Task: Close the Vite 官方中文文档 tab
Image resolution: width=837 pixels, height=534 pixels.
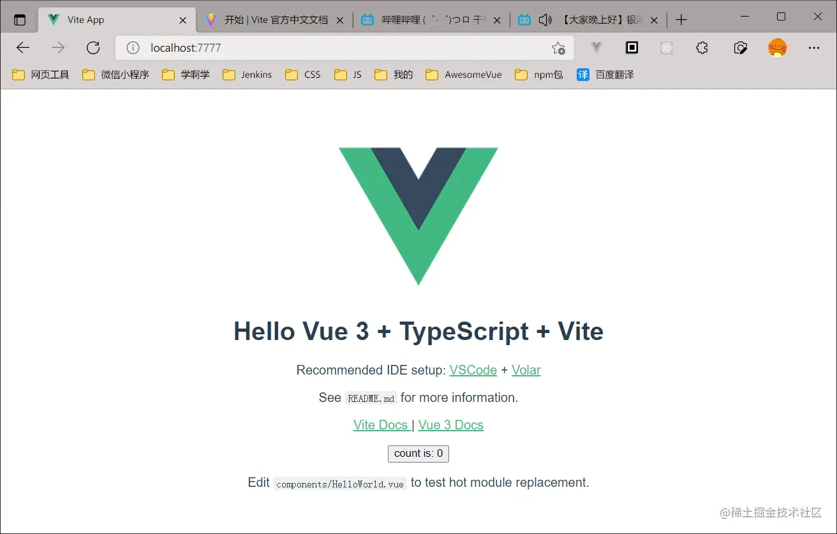Action: 340,20
